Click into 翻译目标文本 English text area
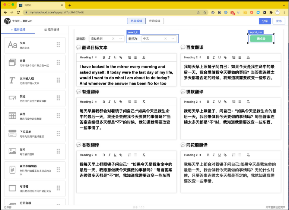Viewport: 289px width, 210px height. click(127, 74)
